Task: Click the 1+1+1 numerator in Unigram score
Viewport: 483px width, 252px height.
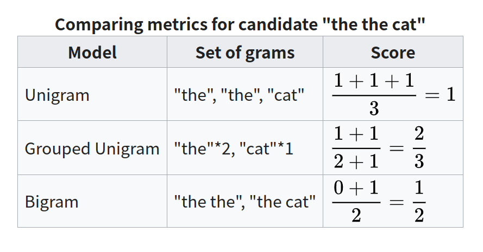Action: 374,81
